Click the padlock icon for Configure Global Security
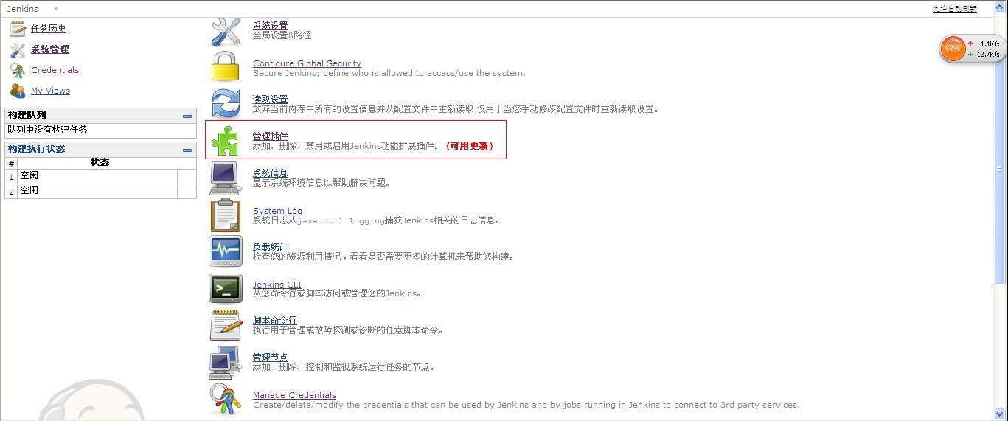The image size is (1008, 421). click(x=225, y=66)
